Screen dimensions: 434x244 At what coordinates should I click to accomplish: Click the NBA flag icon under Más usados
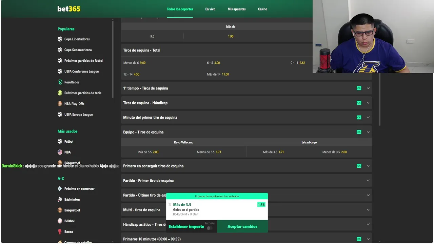pos(60,152)
